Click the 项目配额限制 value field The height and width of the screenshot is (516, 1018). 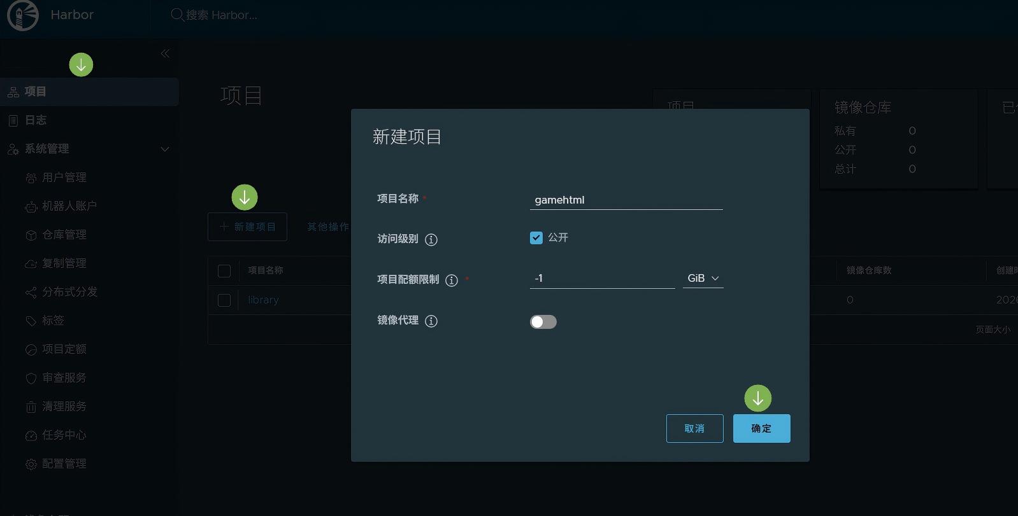tap(601, 279)
